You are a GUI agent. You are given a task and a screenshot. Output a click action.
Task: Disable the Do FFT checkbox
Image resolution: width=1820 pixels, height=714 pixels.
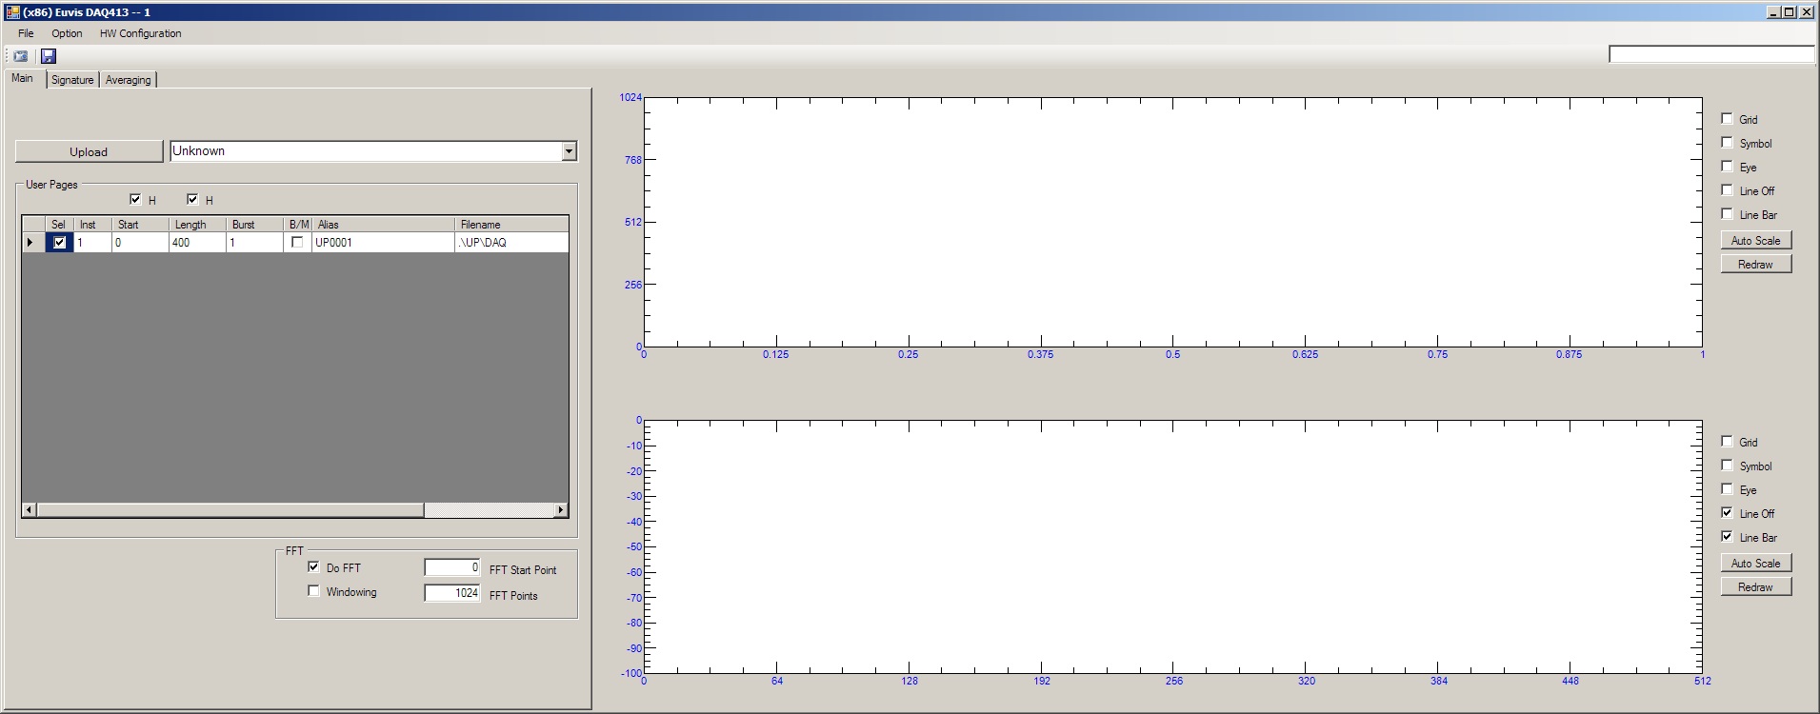pos(313,566)
